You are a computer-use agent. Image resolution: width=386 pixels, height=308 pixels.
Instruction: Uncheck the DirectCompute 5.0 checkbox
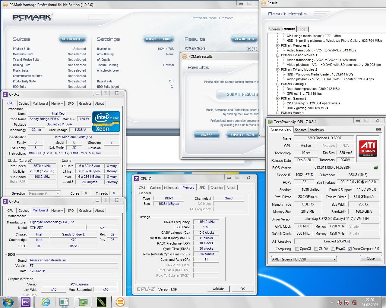click(350, 249)
